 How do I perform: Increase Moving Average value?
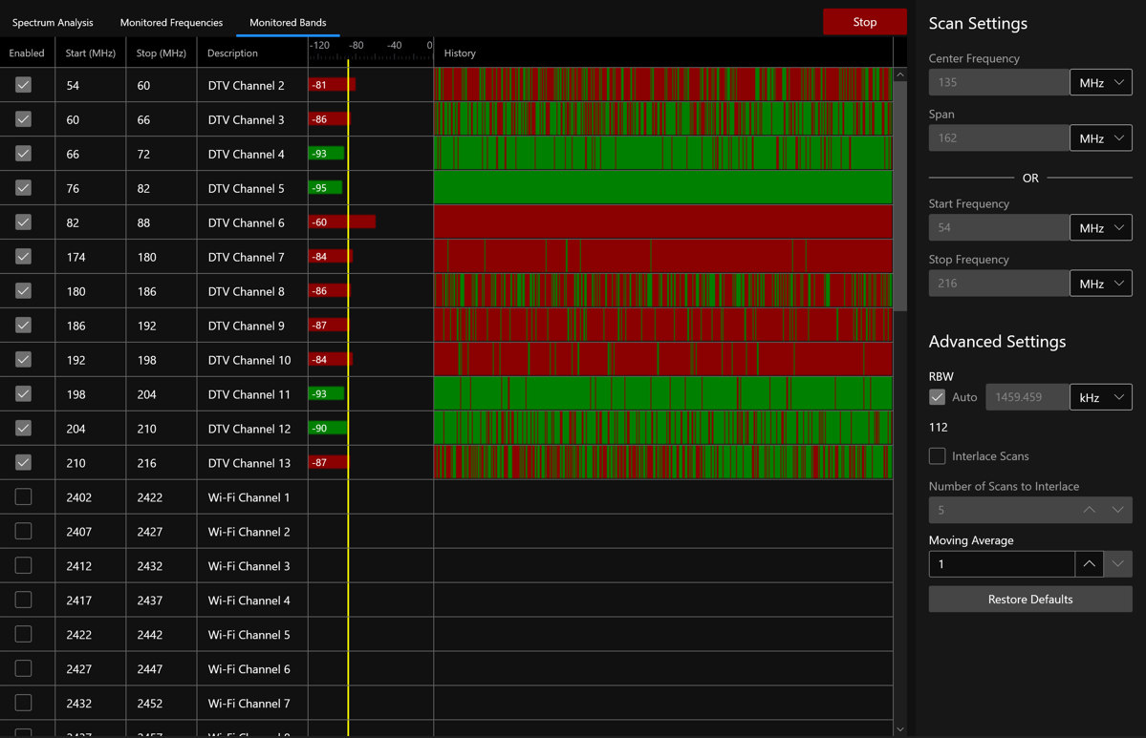pyautogui.click(x=1089, y=563)
